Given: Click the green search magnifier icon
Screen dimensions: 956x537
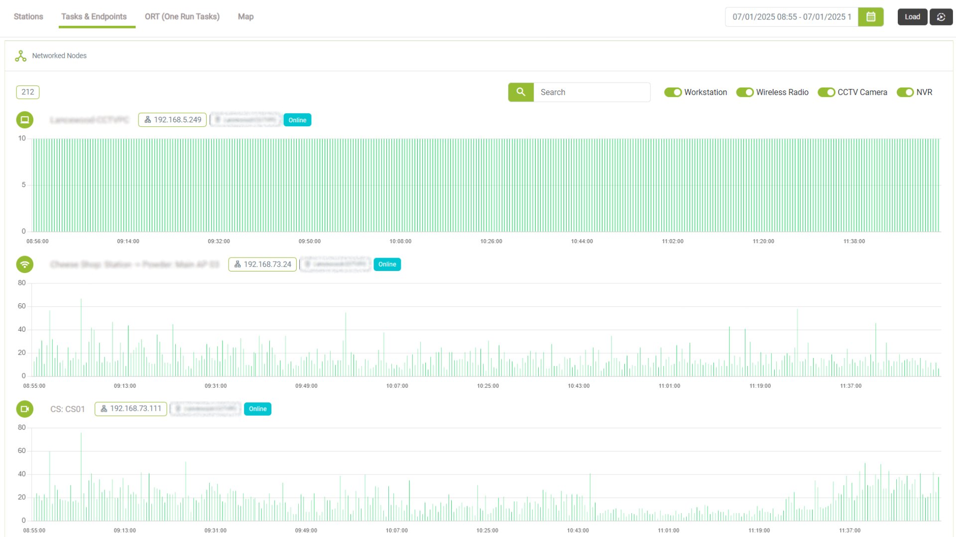Looking at the screenshot, I should (x=520, y=92).
